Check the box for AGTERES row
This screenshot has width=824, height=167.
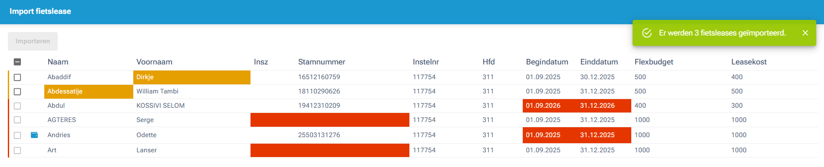(x=17, y=120)
